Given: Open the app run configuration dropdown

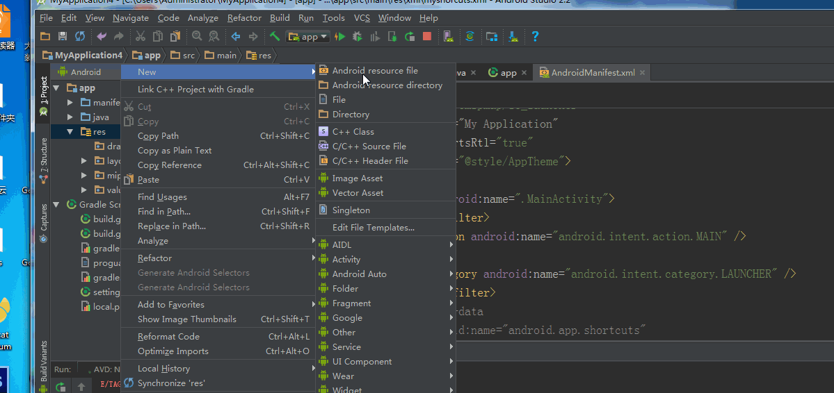Looking at the screenshot, I should pyautogui.click(x=308, y=37).
